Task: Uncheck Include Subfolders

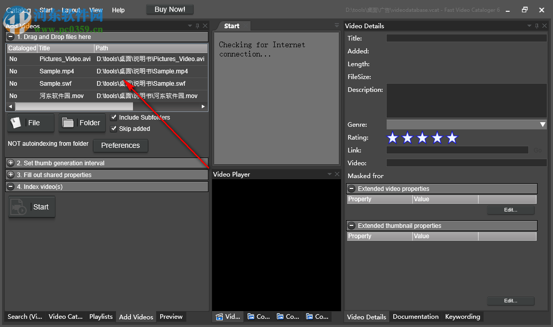Action: coord(114,117)
